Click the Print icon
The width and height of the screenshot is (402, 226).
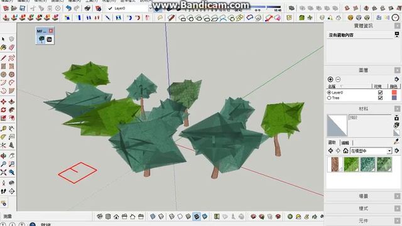coord(87,8)
